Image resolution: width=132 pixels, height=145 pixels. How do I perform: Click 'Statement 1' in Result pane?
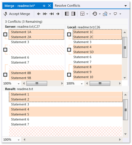coord(66,94)
